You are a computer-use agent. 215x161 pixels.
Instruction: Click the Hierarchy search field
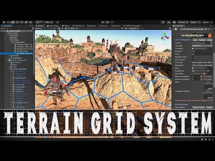click(19, 28)
